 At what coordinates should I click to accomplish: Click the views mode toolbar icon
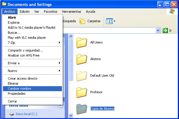pyautogui.click(x=109, y=21)
